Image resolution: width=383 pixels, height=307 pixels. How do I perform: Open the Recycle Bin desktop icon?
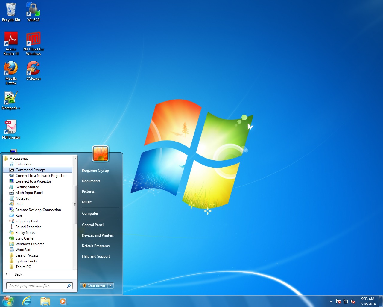point(11,12)
